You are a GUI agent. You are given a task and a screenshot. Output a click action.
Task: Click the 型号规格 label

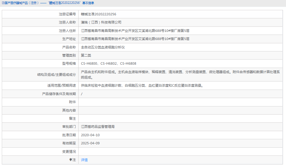click(x=69, y=63)
